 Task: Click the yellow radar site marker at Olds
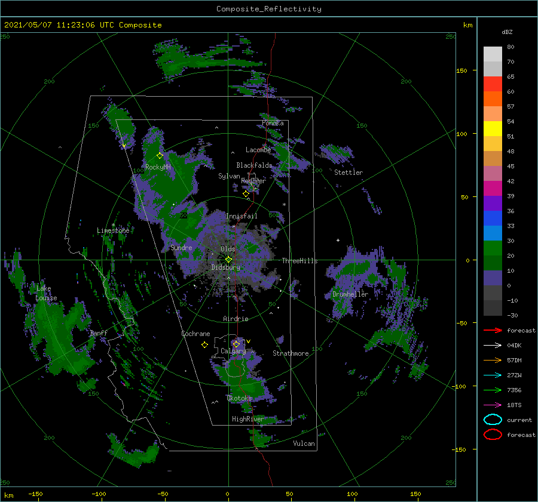(x=228, y=260)
